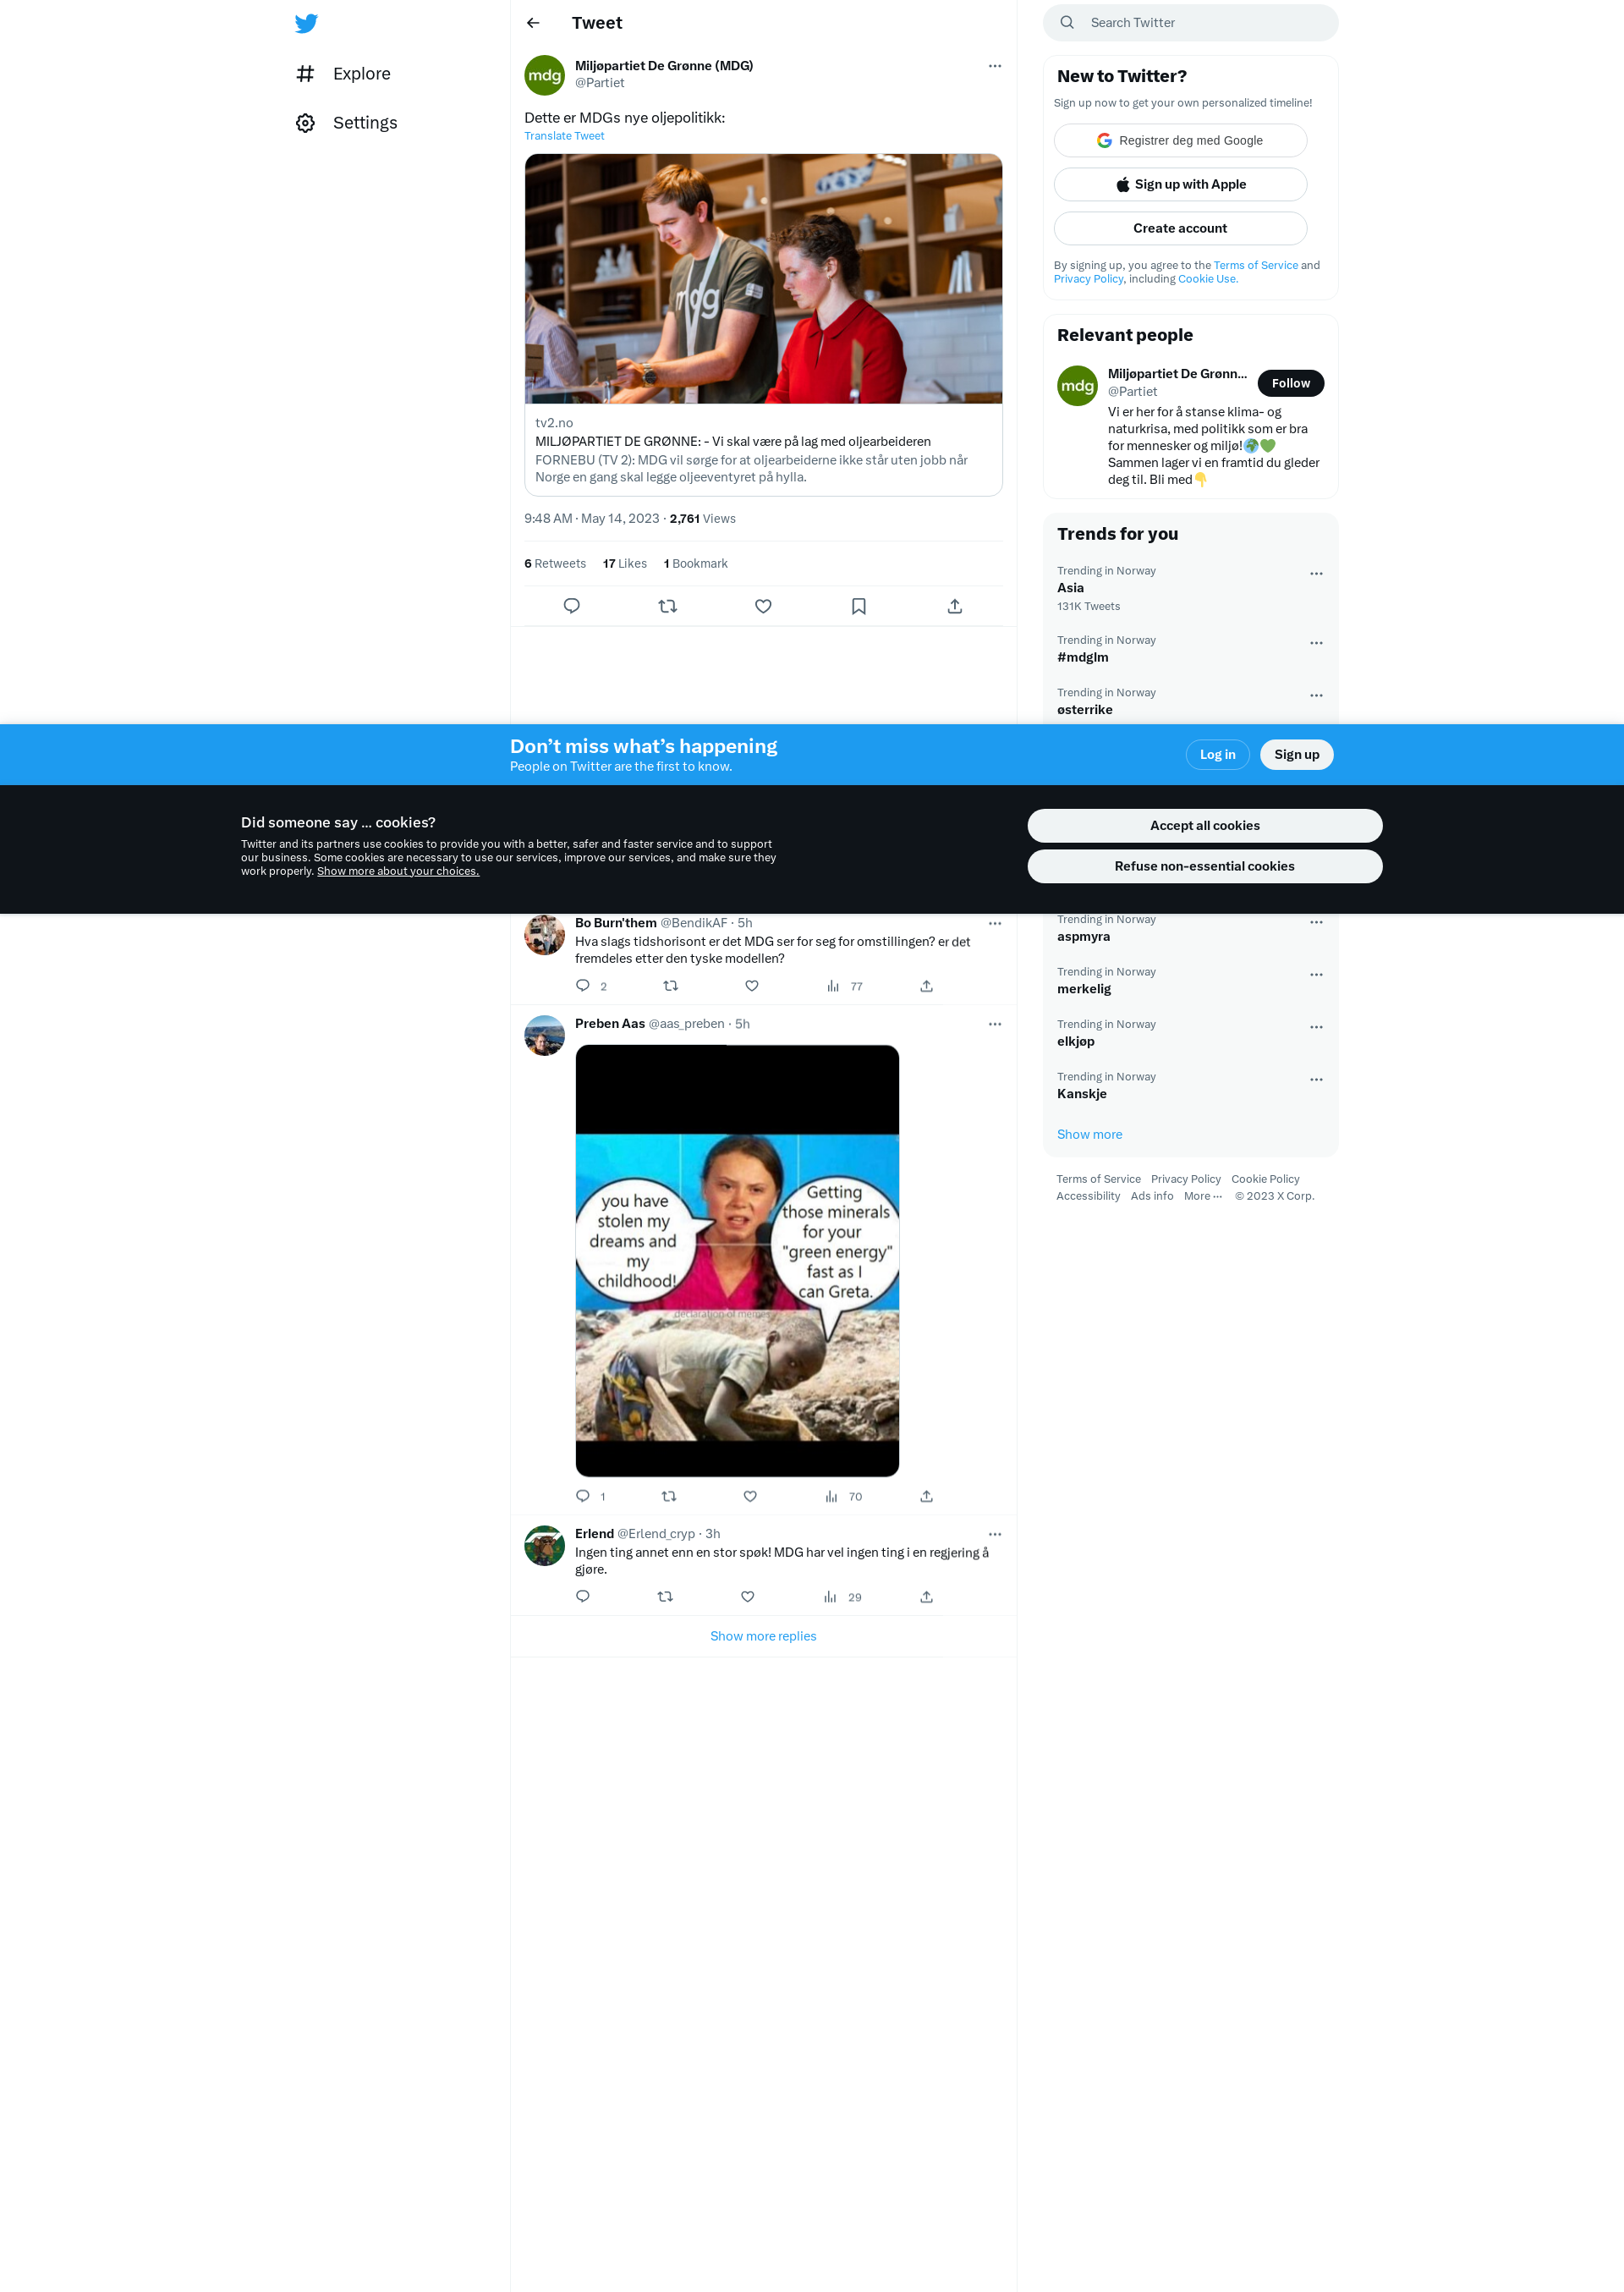The image size is (1624, 2292).
Task: Reply to Erlend's tweet
Action: 583,1597
